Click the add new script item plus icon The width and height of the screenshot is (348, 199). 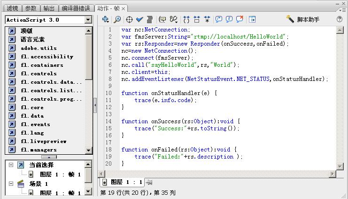(x=106, y=19)
